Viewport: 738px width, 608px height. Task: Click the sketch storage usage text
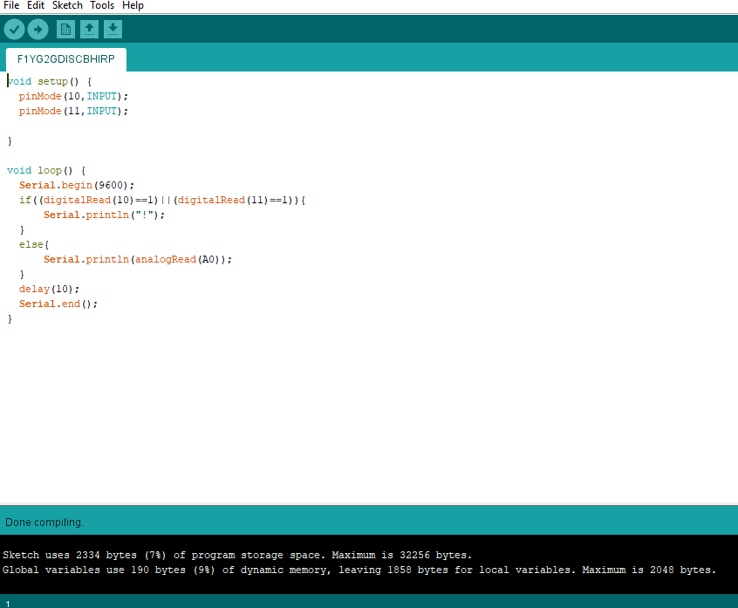[237, 554]
